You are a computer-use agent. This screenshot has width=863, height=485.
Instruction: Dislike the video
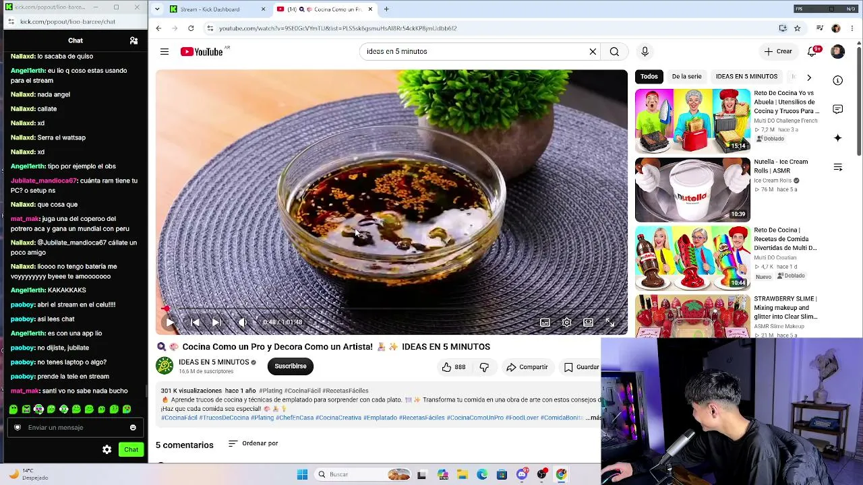484,367
